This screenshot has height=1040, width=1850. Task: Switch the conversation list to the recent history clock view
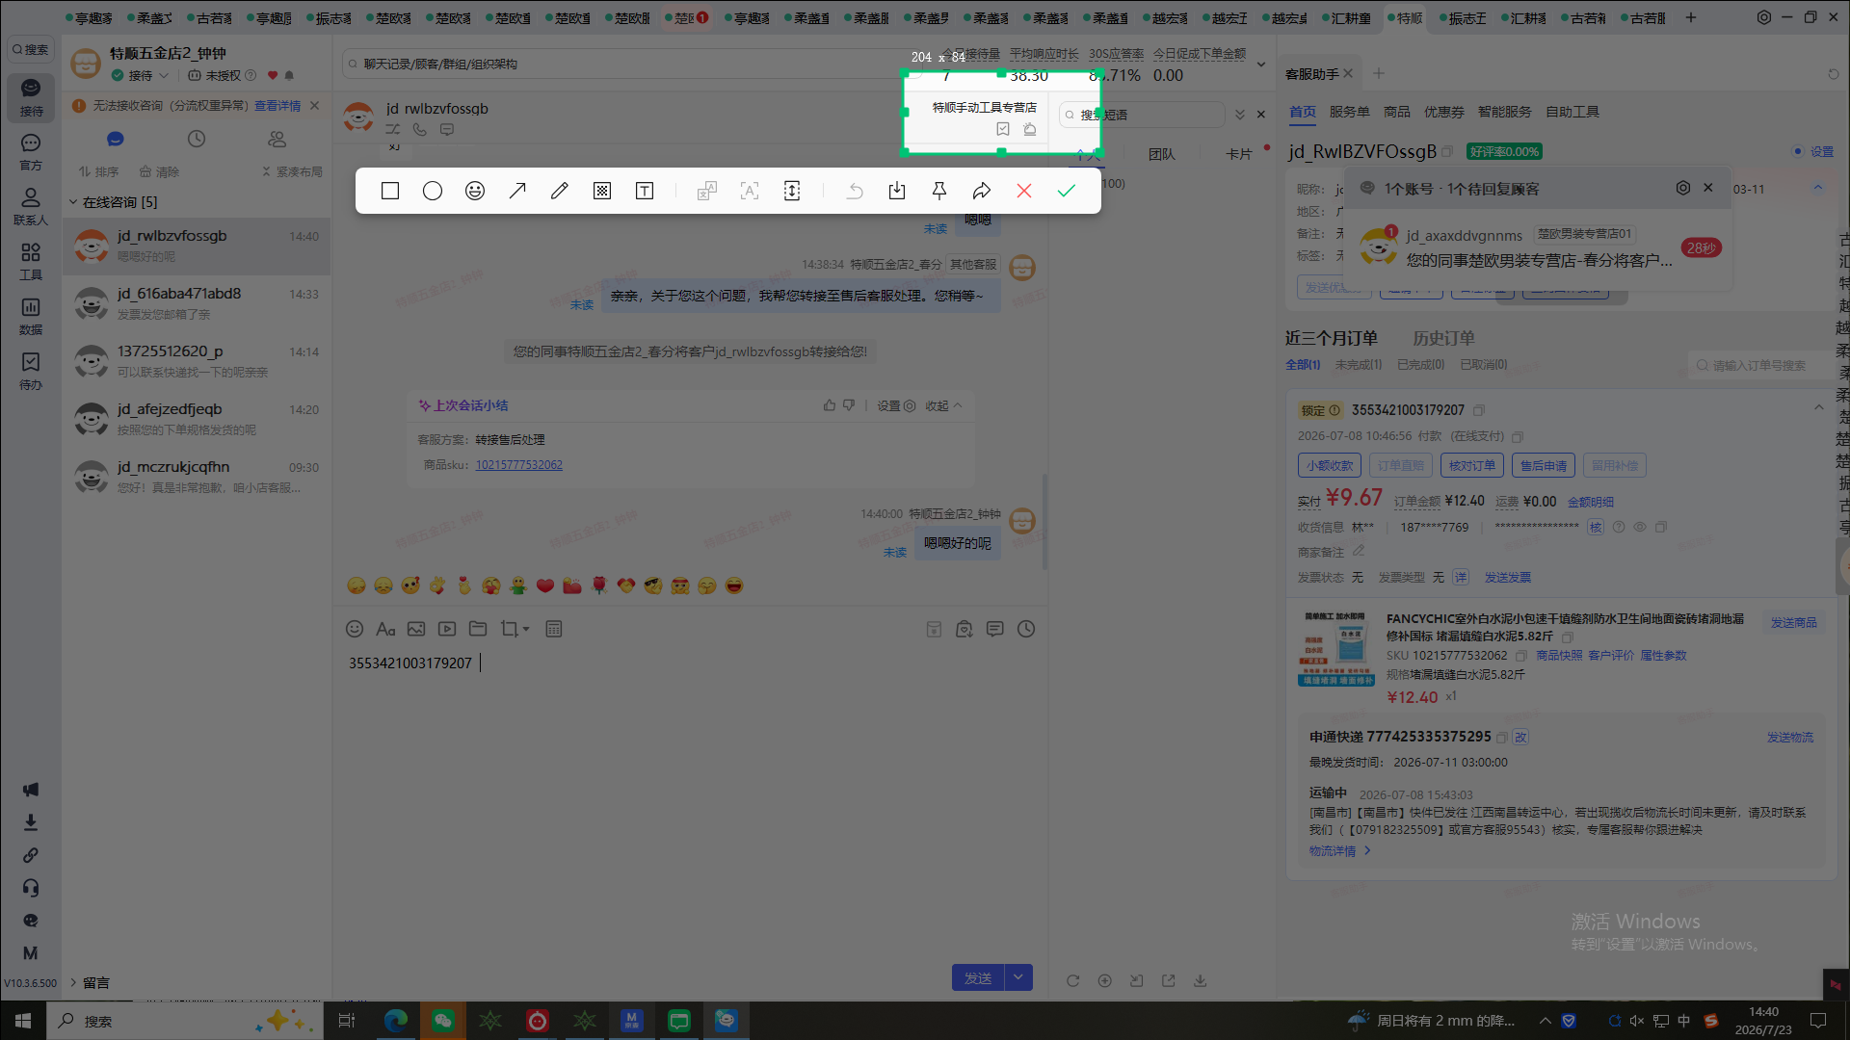(197, 139)
